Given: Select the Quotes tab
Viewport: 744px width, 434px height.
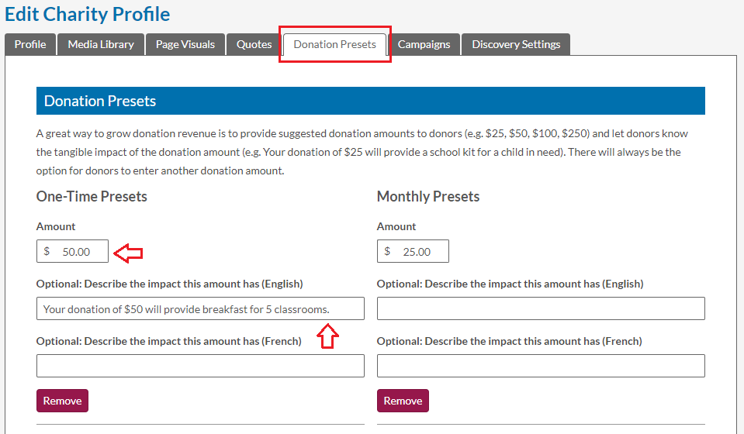Looking at the screenshot, I should [254, 44].
